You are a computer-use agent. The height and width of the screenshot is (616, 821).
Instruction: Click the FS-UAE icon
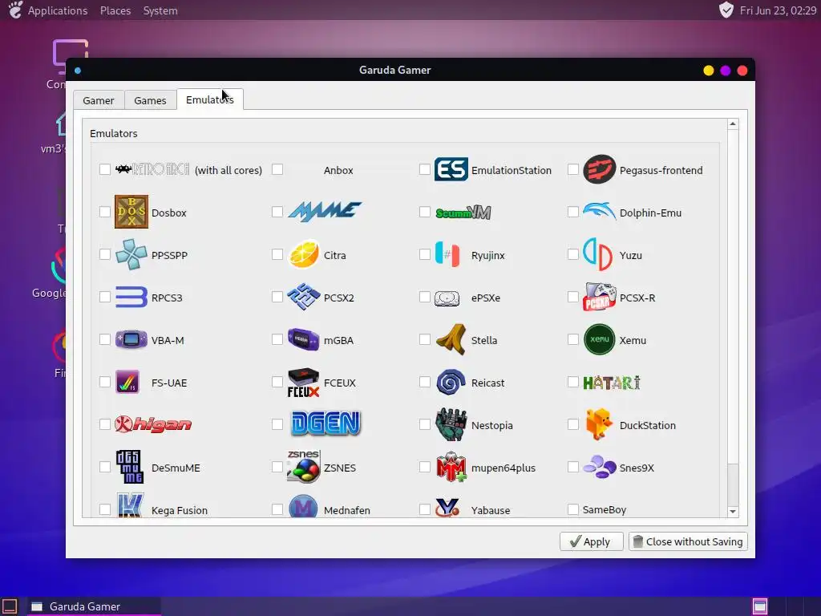(x=127, y=381)
